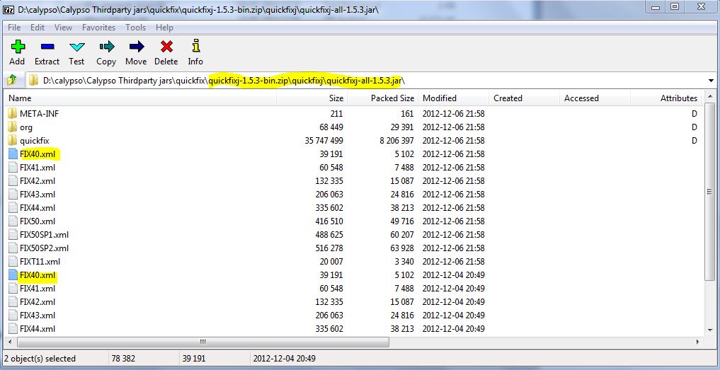Click the horizontal scrollbar left arrow
This screenshot has width=720, height=370.
[11, 342]
